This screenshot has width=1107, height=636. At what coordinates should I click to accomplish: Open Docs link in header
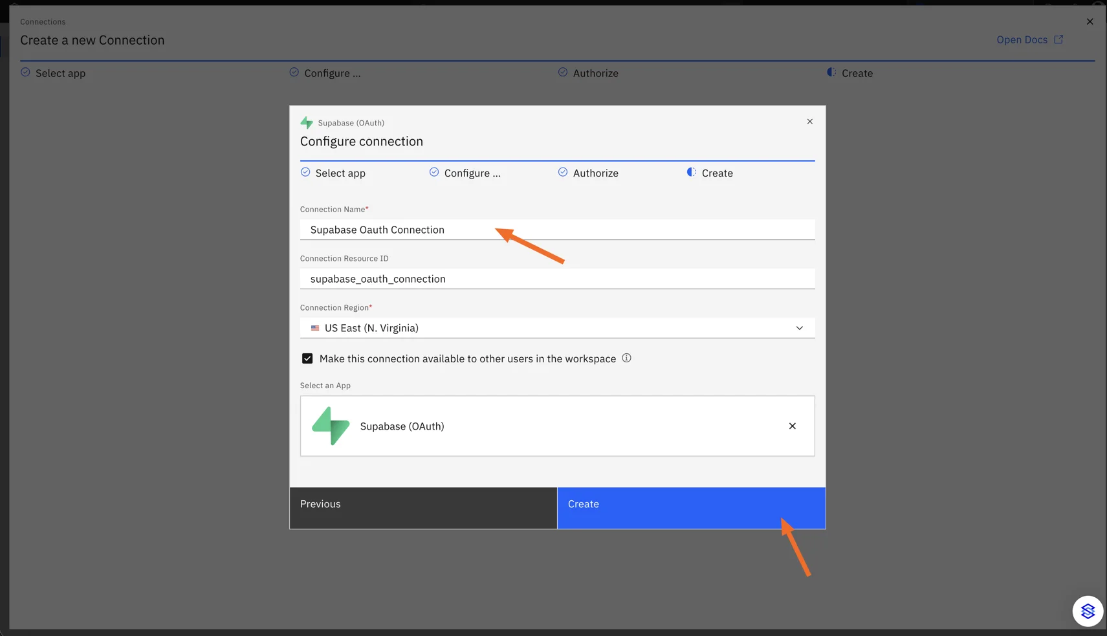[1029, 40]
